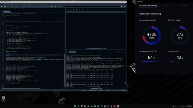The image size is (193, 108).
Task: Click fourth icon in variable explorer toolbar
Action: pos(76,9)
